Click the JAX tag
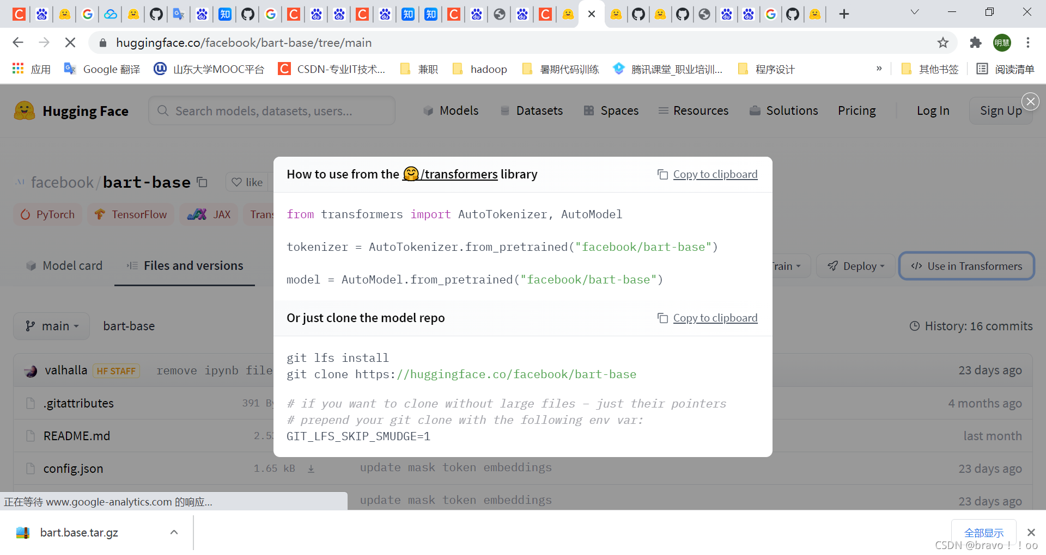The height and width of the screenshot is (555, 1046). 209,214
